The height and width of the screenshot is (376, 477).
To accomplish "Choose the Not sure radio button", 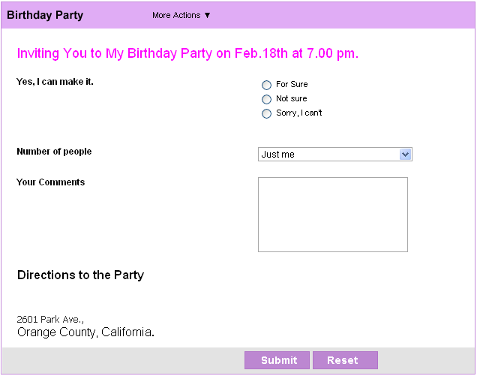I will click(x=266, y=99).
